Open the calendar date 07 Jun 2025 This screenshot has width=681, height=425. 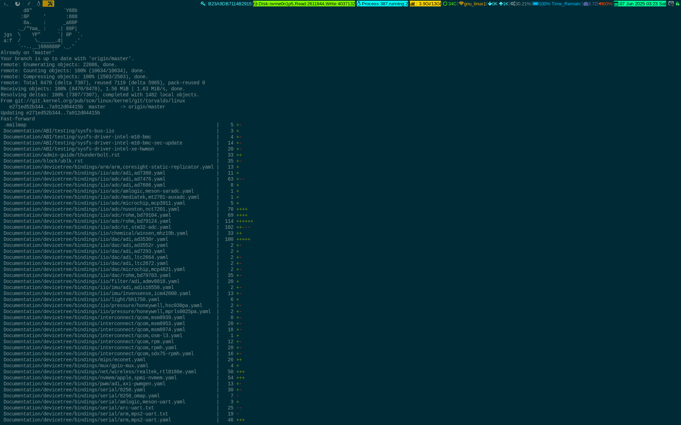640,4
